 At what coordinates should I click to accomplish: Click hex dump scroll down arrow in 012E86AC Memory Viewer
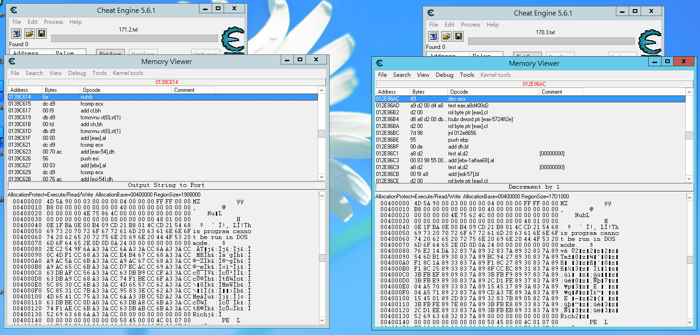tap(689, 322)
